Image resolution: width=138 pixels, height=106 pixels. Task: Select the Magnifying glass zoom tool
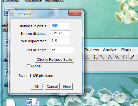(x=117, y=57)
